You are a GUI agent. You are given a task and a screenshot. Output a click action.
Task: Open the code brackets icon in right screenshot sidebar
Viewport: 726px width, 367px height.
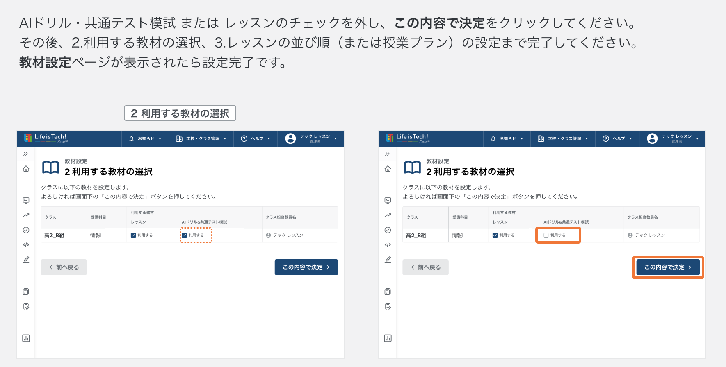tap(388, 245)
